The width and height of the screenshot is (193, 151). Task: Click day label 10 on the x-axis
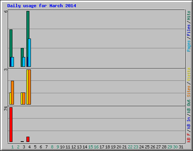[62, 147]
